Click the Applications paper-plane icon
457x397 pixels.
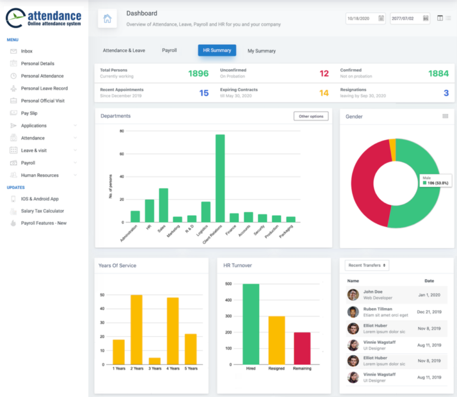click(14, 126)
